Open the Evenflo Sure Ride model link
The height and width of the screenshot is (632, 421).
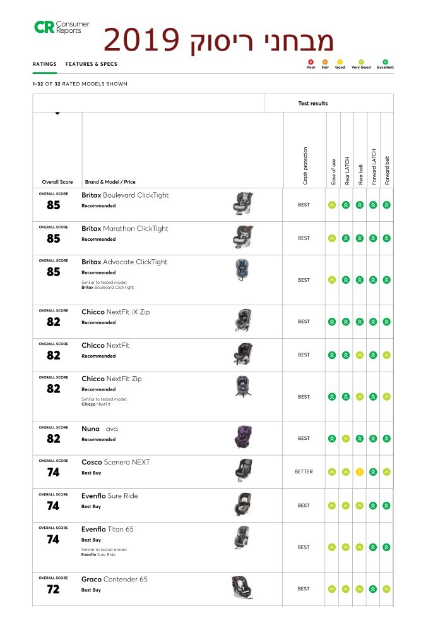109,495
